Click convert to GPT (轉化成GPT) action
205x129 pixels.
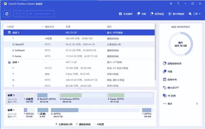171,87
